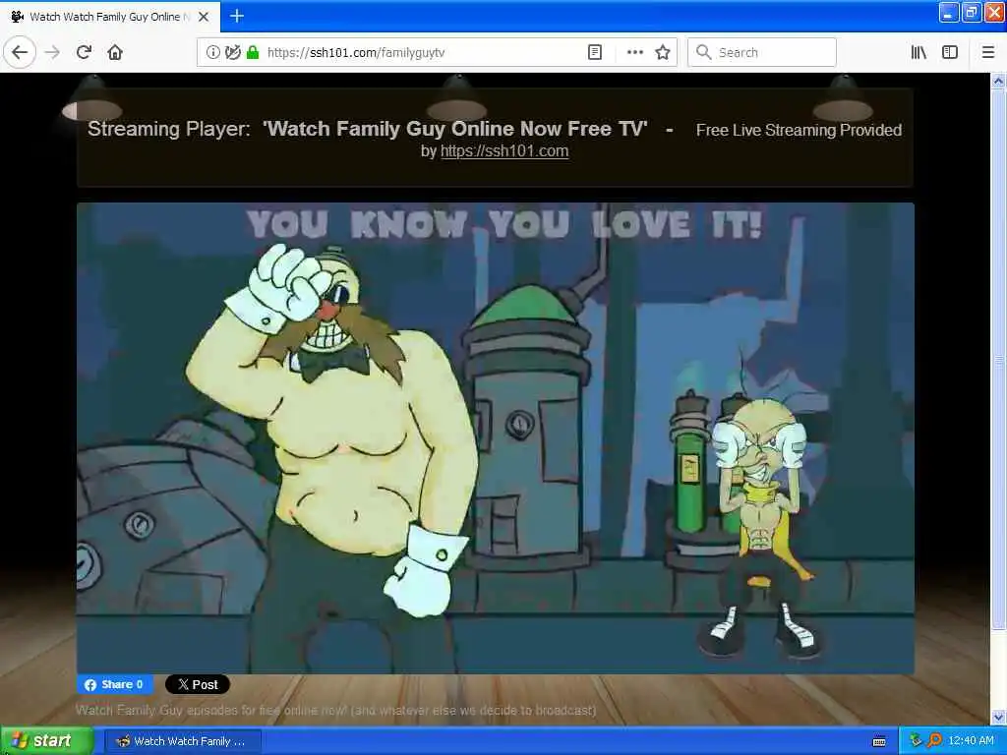This screenshot has width=1007, height=755.
Task: Click the 'Watch Family Guy episodes for free' description
Action: click(x=335, y=710)
